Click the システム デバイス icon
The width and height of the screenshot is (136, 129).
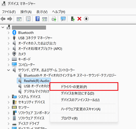(14, 97)
